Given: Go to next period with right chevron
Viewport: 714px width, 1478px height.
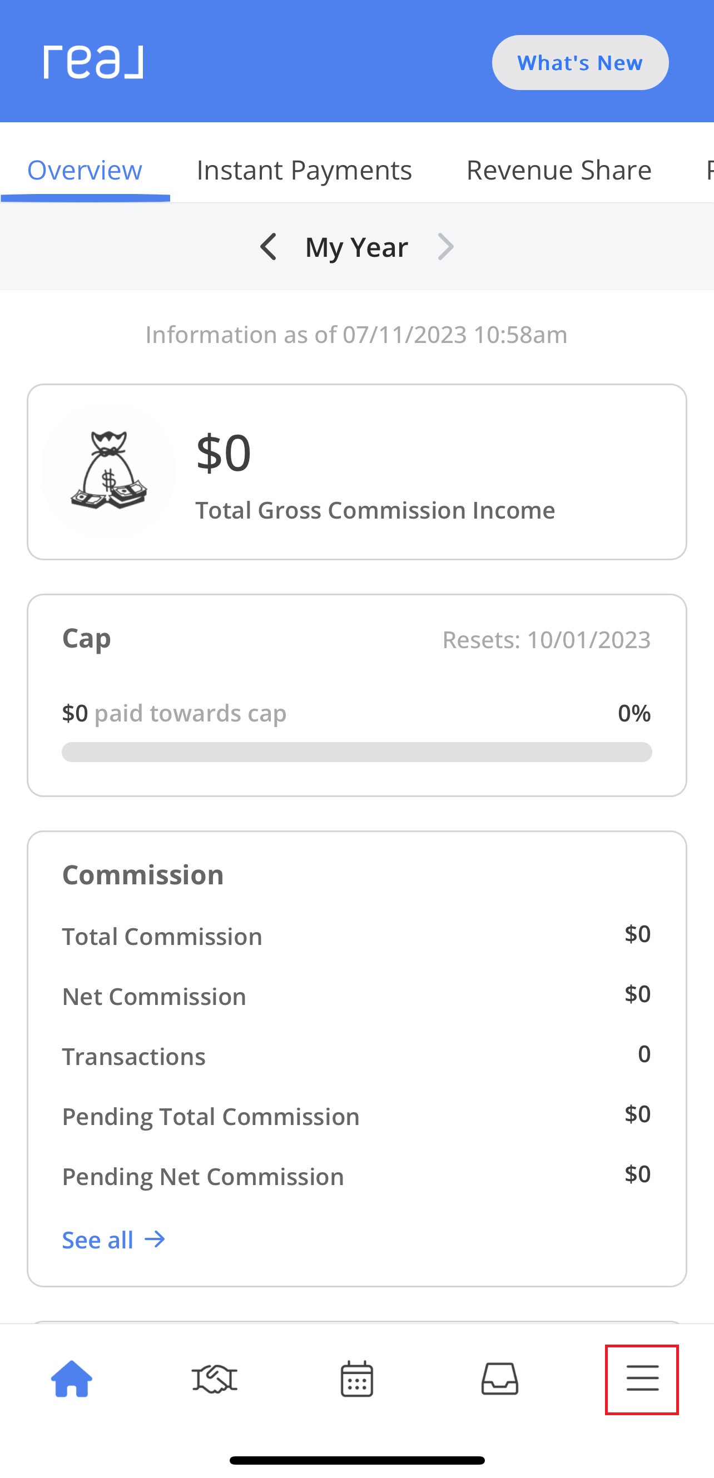Looking at the screenshot, I should pos(446,247).
